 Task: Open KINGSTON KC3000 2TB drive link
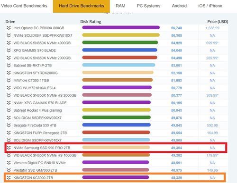(x=33, y=178)
